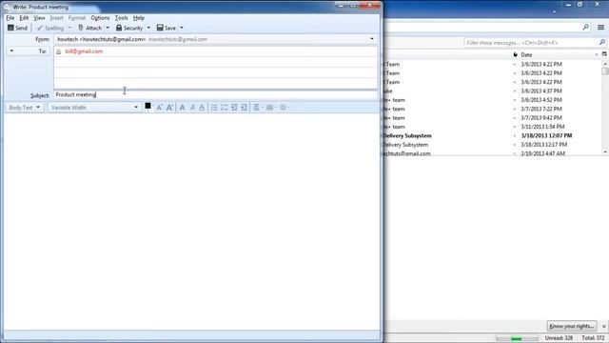Open the column picker in message list
The image size is (609, 343).
pos(604,54)
